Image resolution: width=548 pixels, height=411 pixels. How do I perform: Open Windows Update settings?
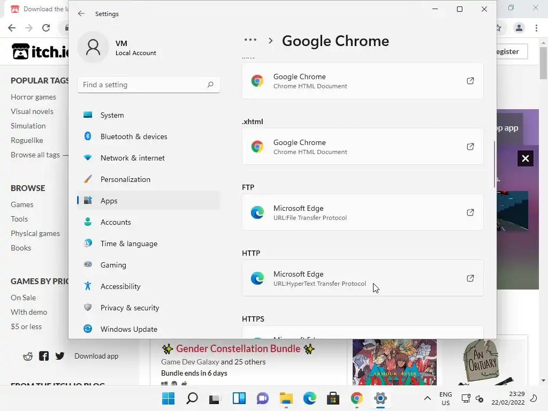tap(149, 329)
